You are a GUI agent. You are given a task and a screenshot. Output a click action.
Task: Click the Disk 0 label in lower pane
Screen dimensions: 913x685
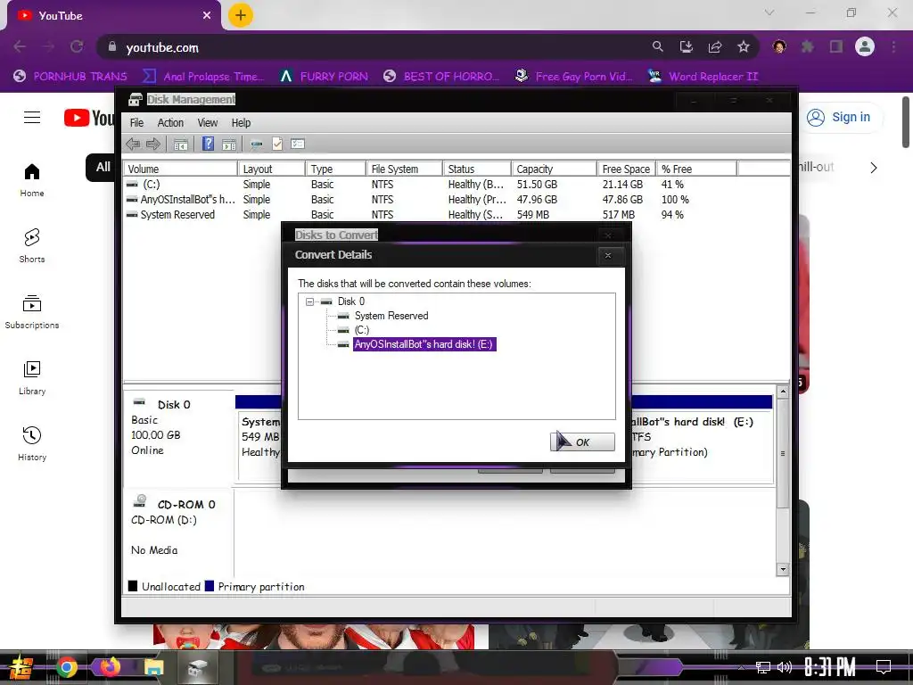click(x=174, y=405)
